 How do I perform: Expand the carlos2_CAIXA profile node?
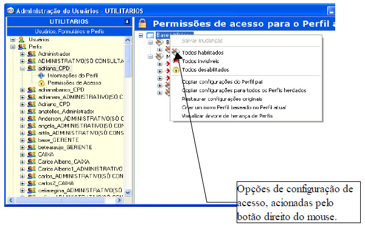click(23, 184)
